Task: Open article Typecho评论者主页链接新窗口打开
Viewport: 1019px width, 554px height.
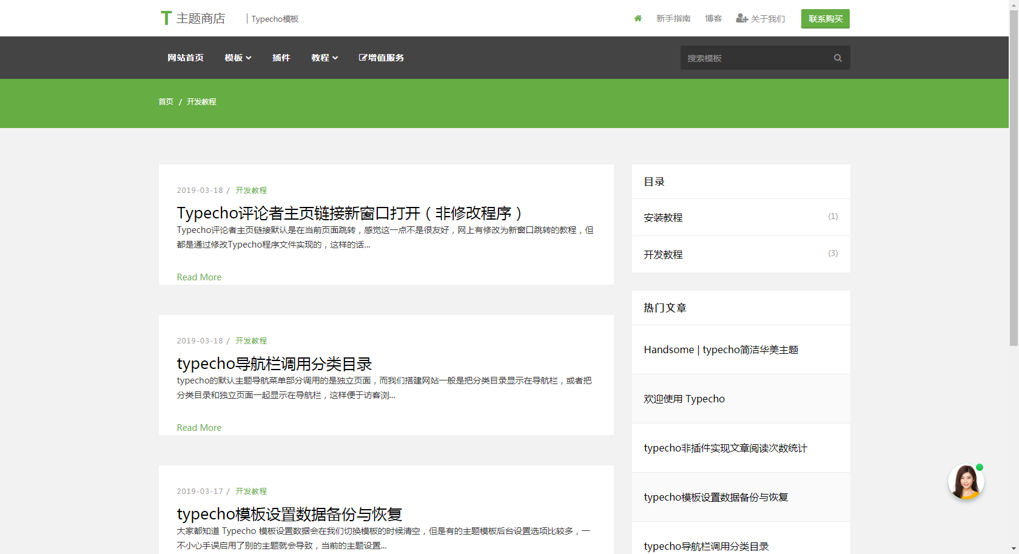Action: (x=349, y=213)
